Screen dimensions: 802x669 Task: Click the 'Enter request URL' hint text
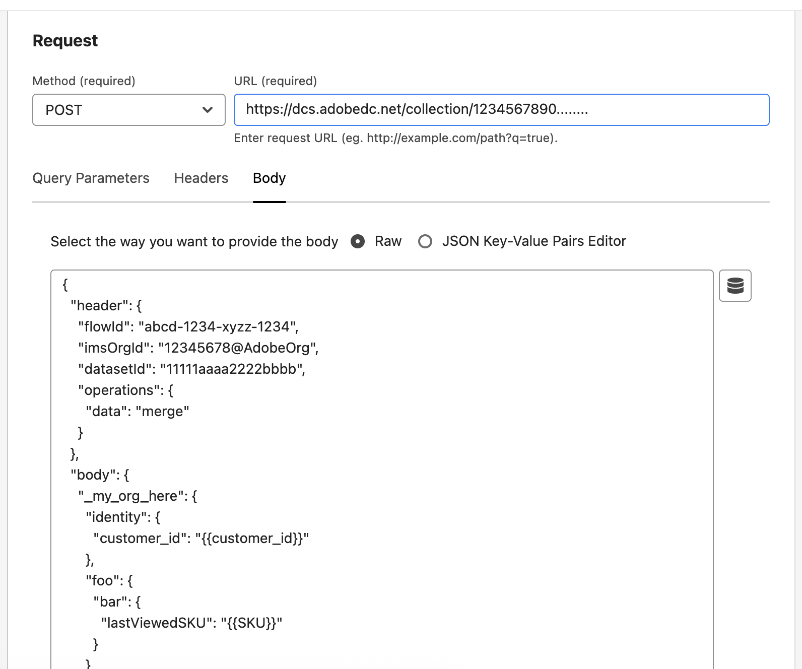tap(395, 138)
